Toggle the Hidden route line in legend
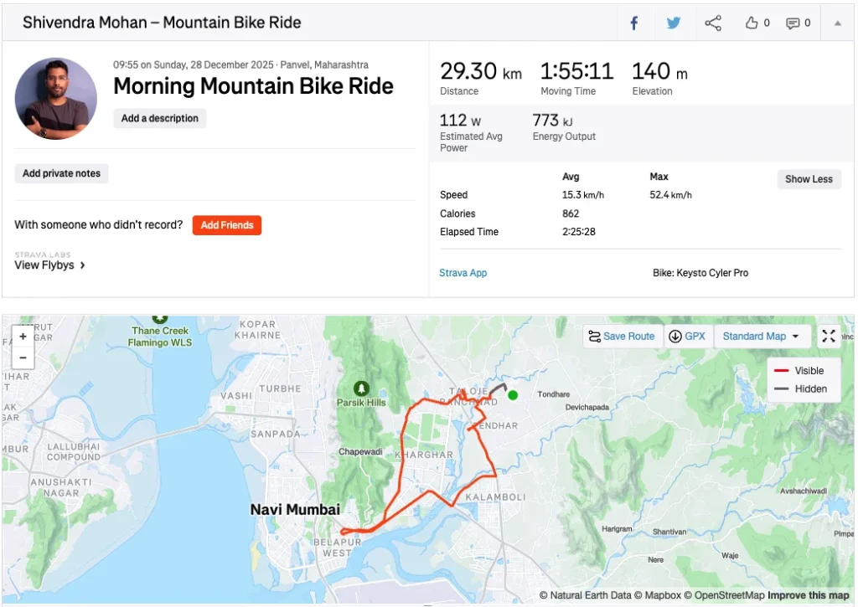The image size is (858, 607). tap(798, 388)
